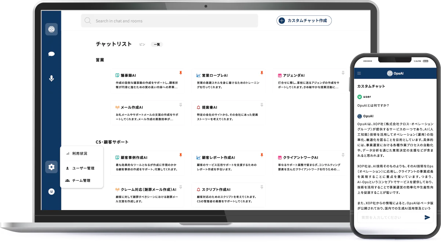
Task: Open the OpsAI logo home icon in sidebar
Action: click(x=51, y=29)
